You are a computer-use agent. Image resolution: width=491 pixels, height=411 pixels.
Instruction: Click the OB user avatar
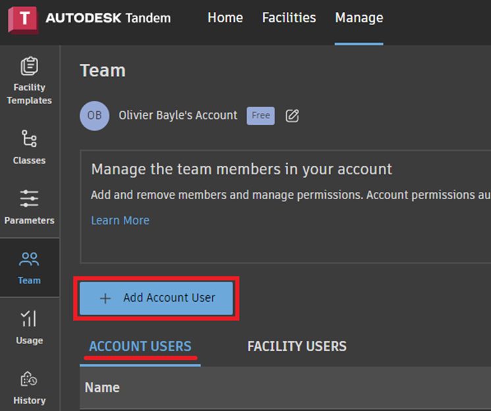95,116
